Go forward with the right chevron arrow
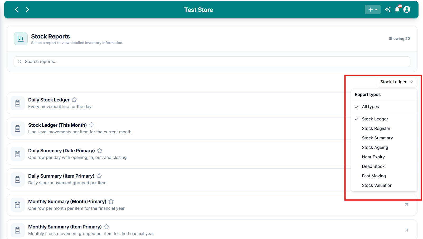423x239 pixels. tap(27, 10)
